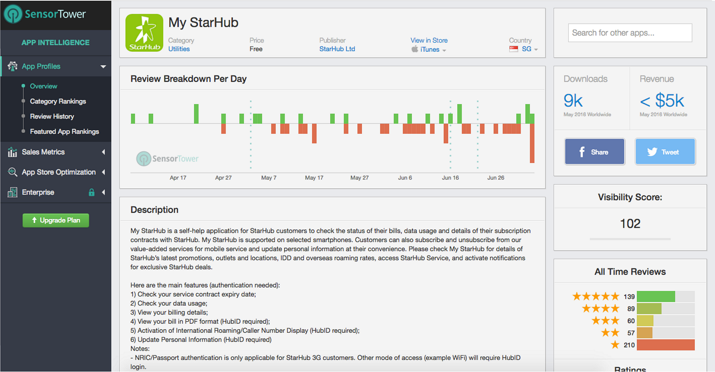715x372 pixels.
Task: Share on Facebook button
Action: (594, 152)
